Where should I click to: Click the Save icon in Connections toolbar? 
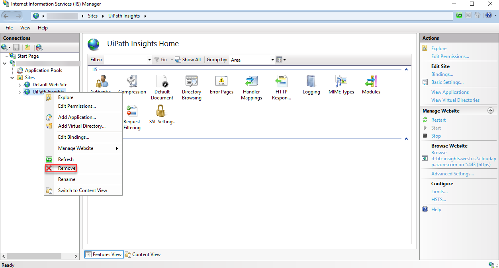point(16,47)
